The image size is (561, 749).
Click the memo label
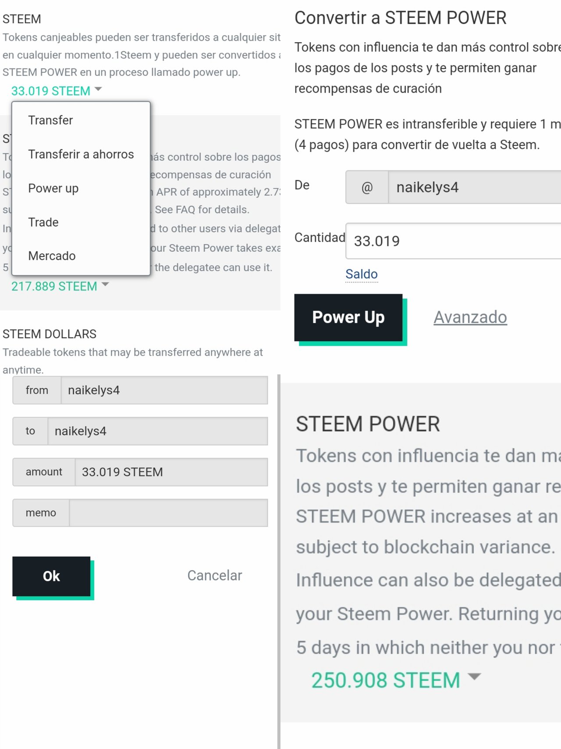click(x=41, y=512)
